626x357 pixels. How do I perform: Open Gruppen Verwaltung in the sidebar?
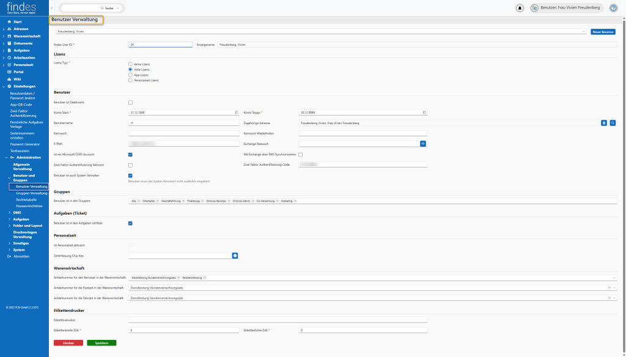point(31,193)
